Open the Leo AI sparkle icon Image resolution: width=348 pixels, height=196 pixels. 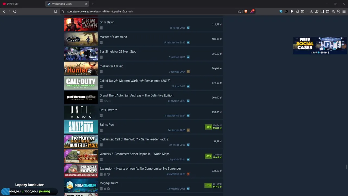[x=333, y=11]
